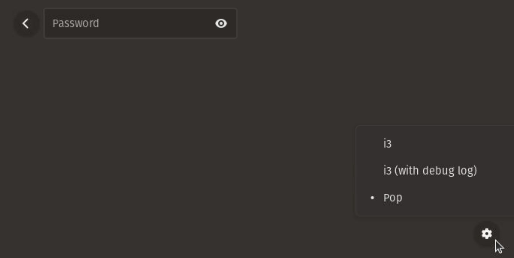Return to the user list via the back chevron
This screenshot has width=514, height=258.
(26, 23)
